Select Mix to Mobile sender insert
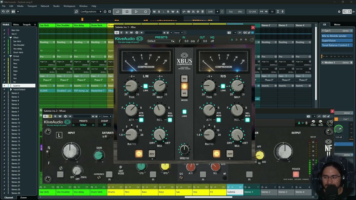 (x=337, y=36)
